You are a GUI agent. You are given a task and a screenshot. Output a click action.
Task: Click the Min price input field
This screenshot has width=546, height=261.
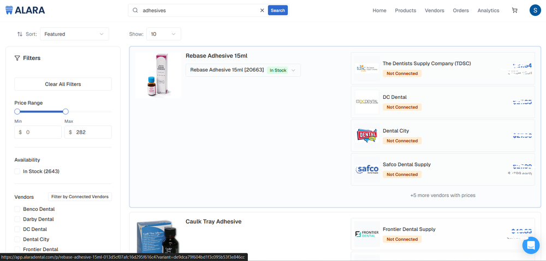[38, 132]
